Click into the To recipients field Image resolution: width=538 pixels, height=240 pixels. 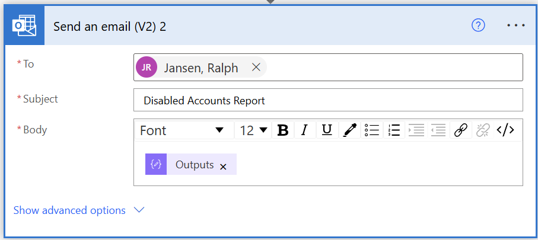pos(391,68)
